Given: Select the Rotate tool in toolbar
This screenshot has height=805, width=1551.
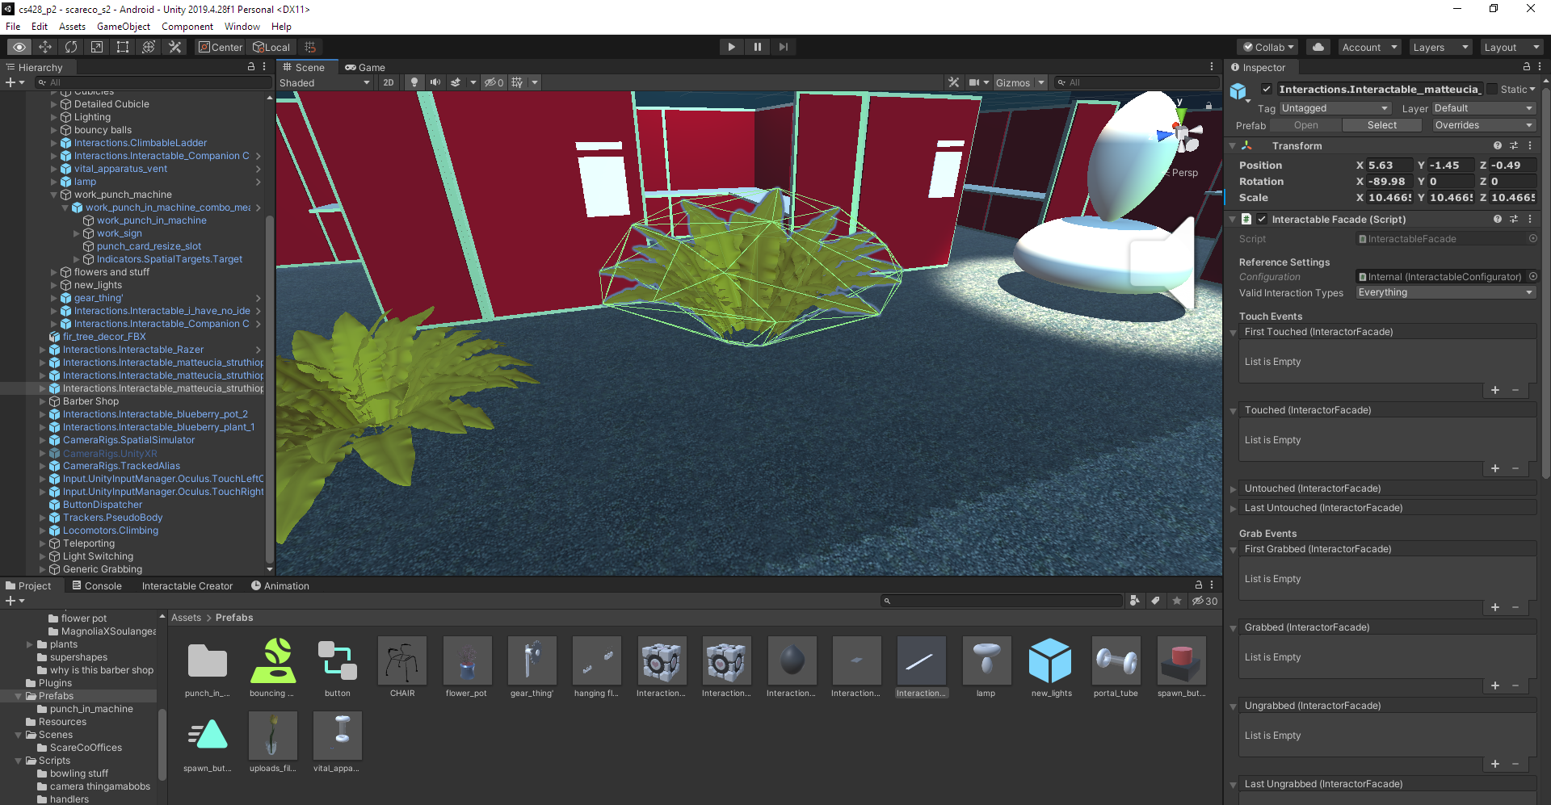Looking at the screenshot, I should pos(71,47).
